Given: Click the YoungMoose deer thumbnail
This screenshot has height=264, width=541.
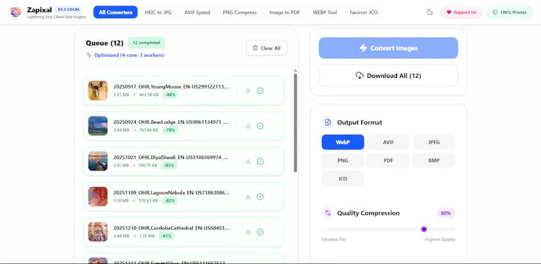Looking at the screenshot, I should 97,91.
